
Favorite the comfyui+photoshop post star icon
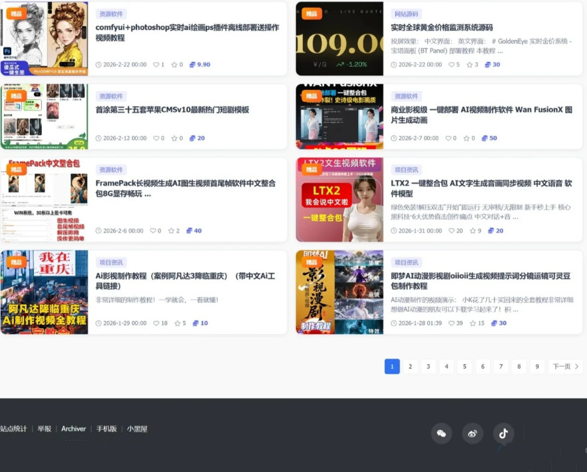click(174, 65)
